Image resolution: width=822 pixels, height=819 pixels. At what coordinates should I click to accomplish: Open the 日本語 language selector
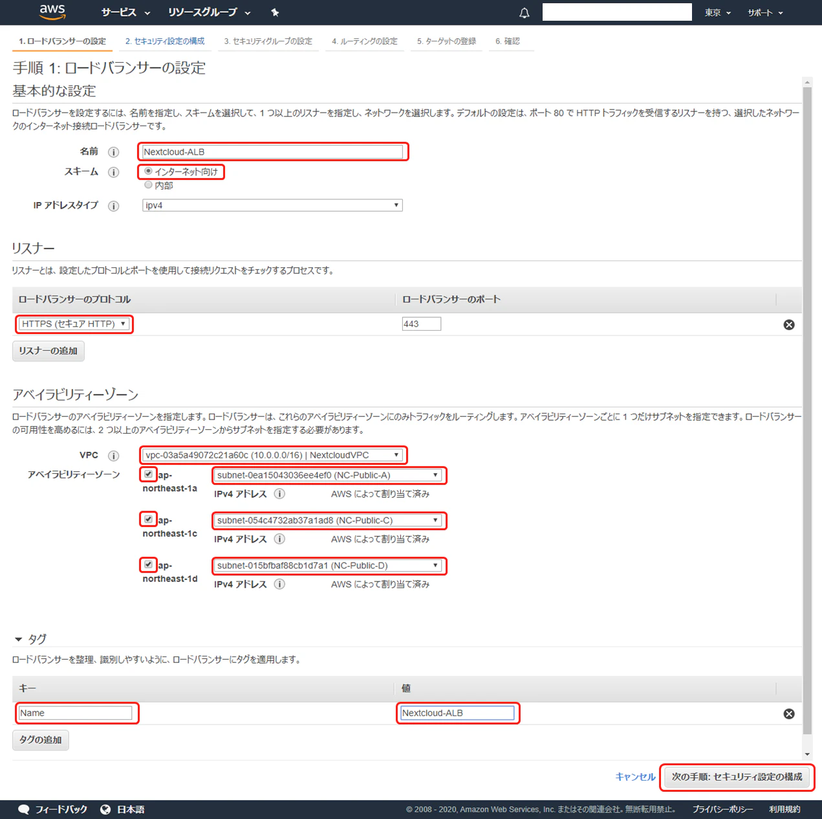[131, 809]
